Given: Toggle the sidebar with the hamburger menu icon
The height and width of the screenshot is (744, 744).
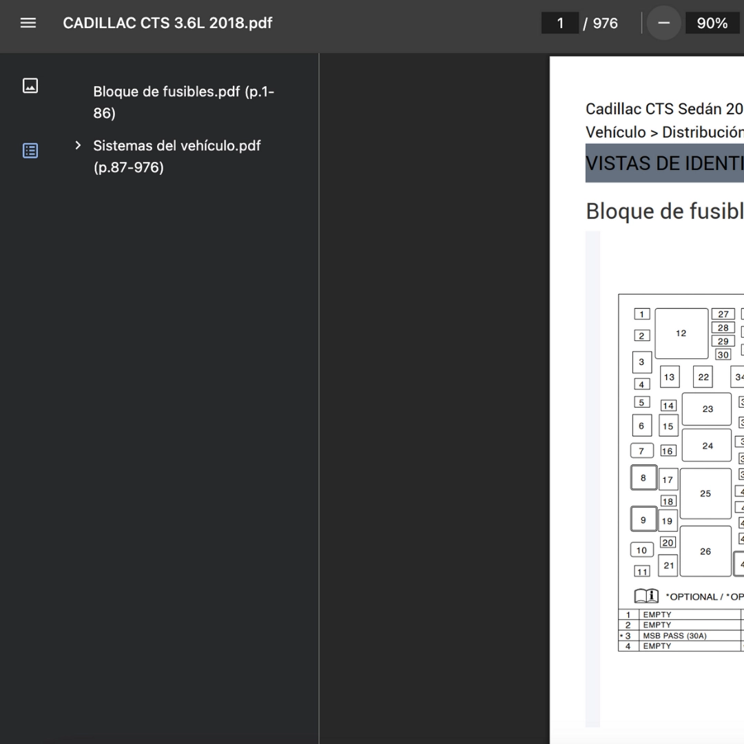Looking at the screenshot, I should pyautogui.click(x=28, y=23).
